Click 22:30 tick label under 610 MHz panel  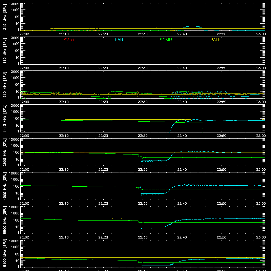[143, 102]
